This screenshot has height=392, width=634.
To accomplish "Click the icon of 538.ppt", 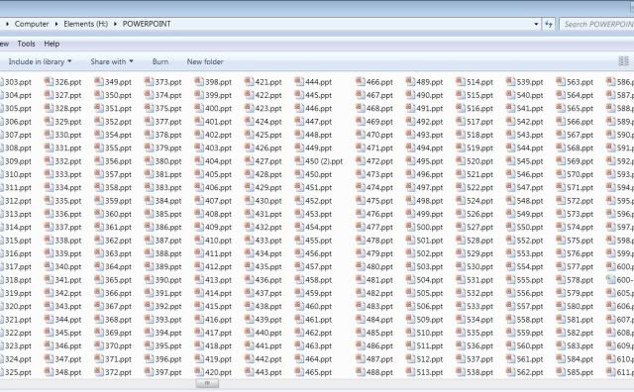I will (x=461, y=372).
